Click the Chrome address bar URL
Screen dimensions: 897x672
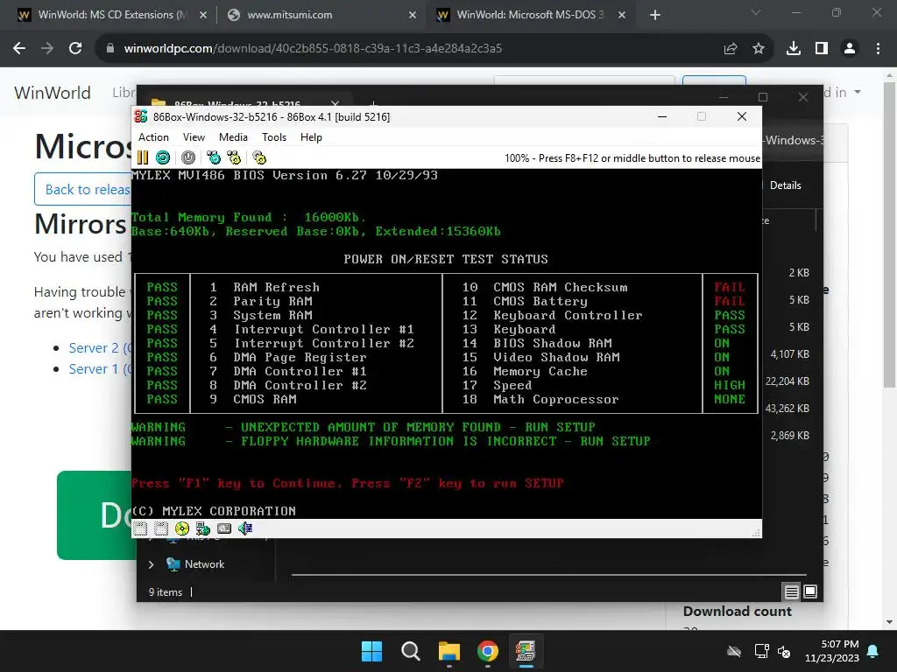click(x=313, y=49)
